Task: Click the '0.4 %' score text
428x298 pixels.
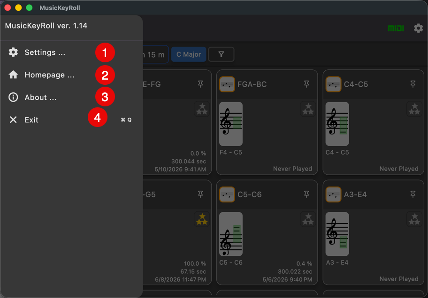Action: (x=304, y=264)
